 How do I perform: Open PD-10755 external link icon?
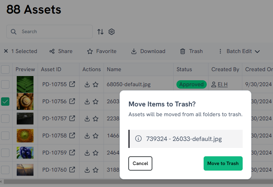72,84
